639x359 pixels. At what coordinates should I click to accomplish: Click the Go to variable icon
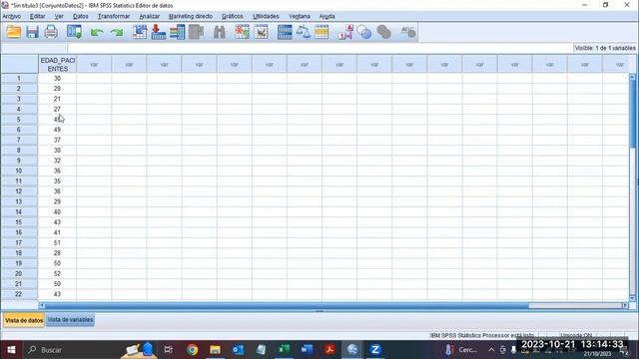[x=159, y=32]
